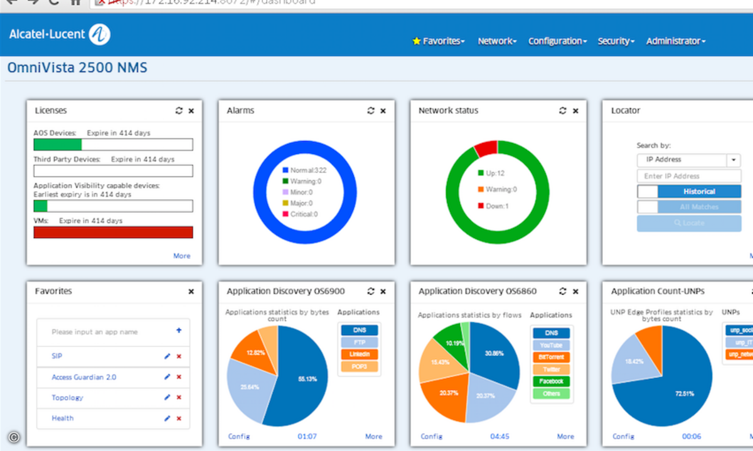
Task: Click the Locate button
Action: click(689, 223)
